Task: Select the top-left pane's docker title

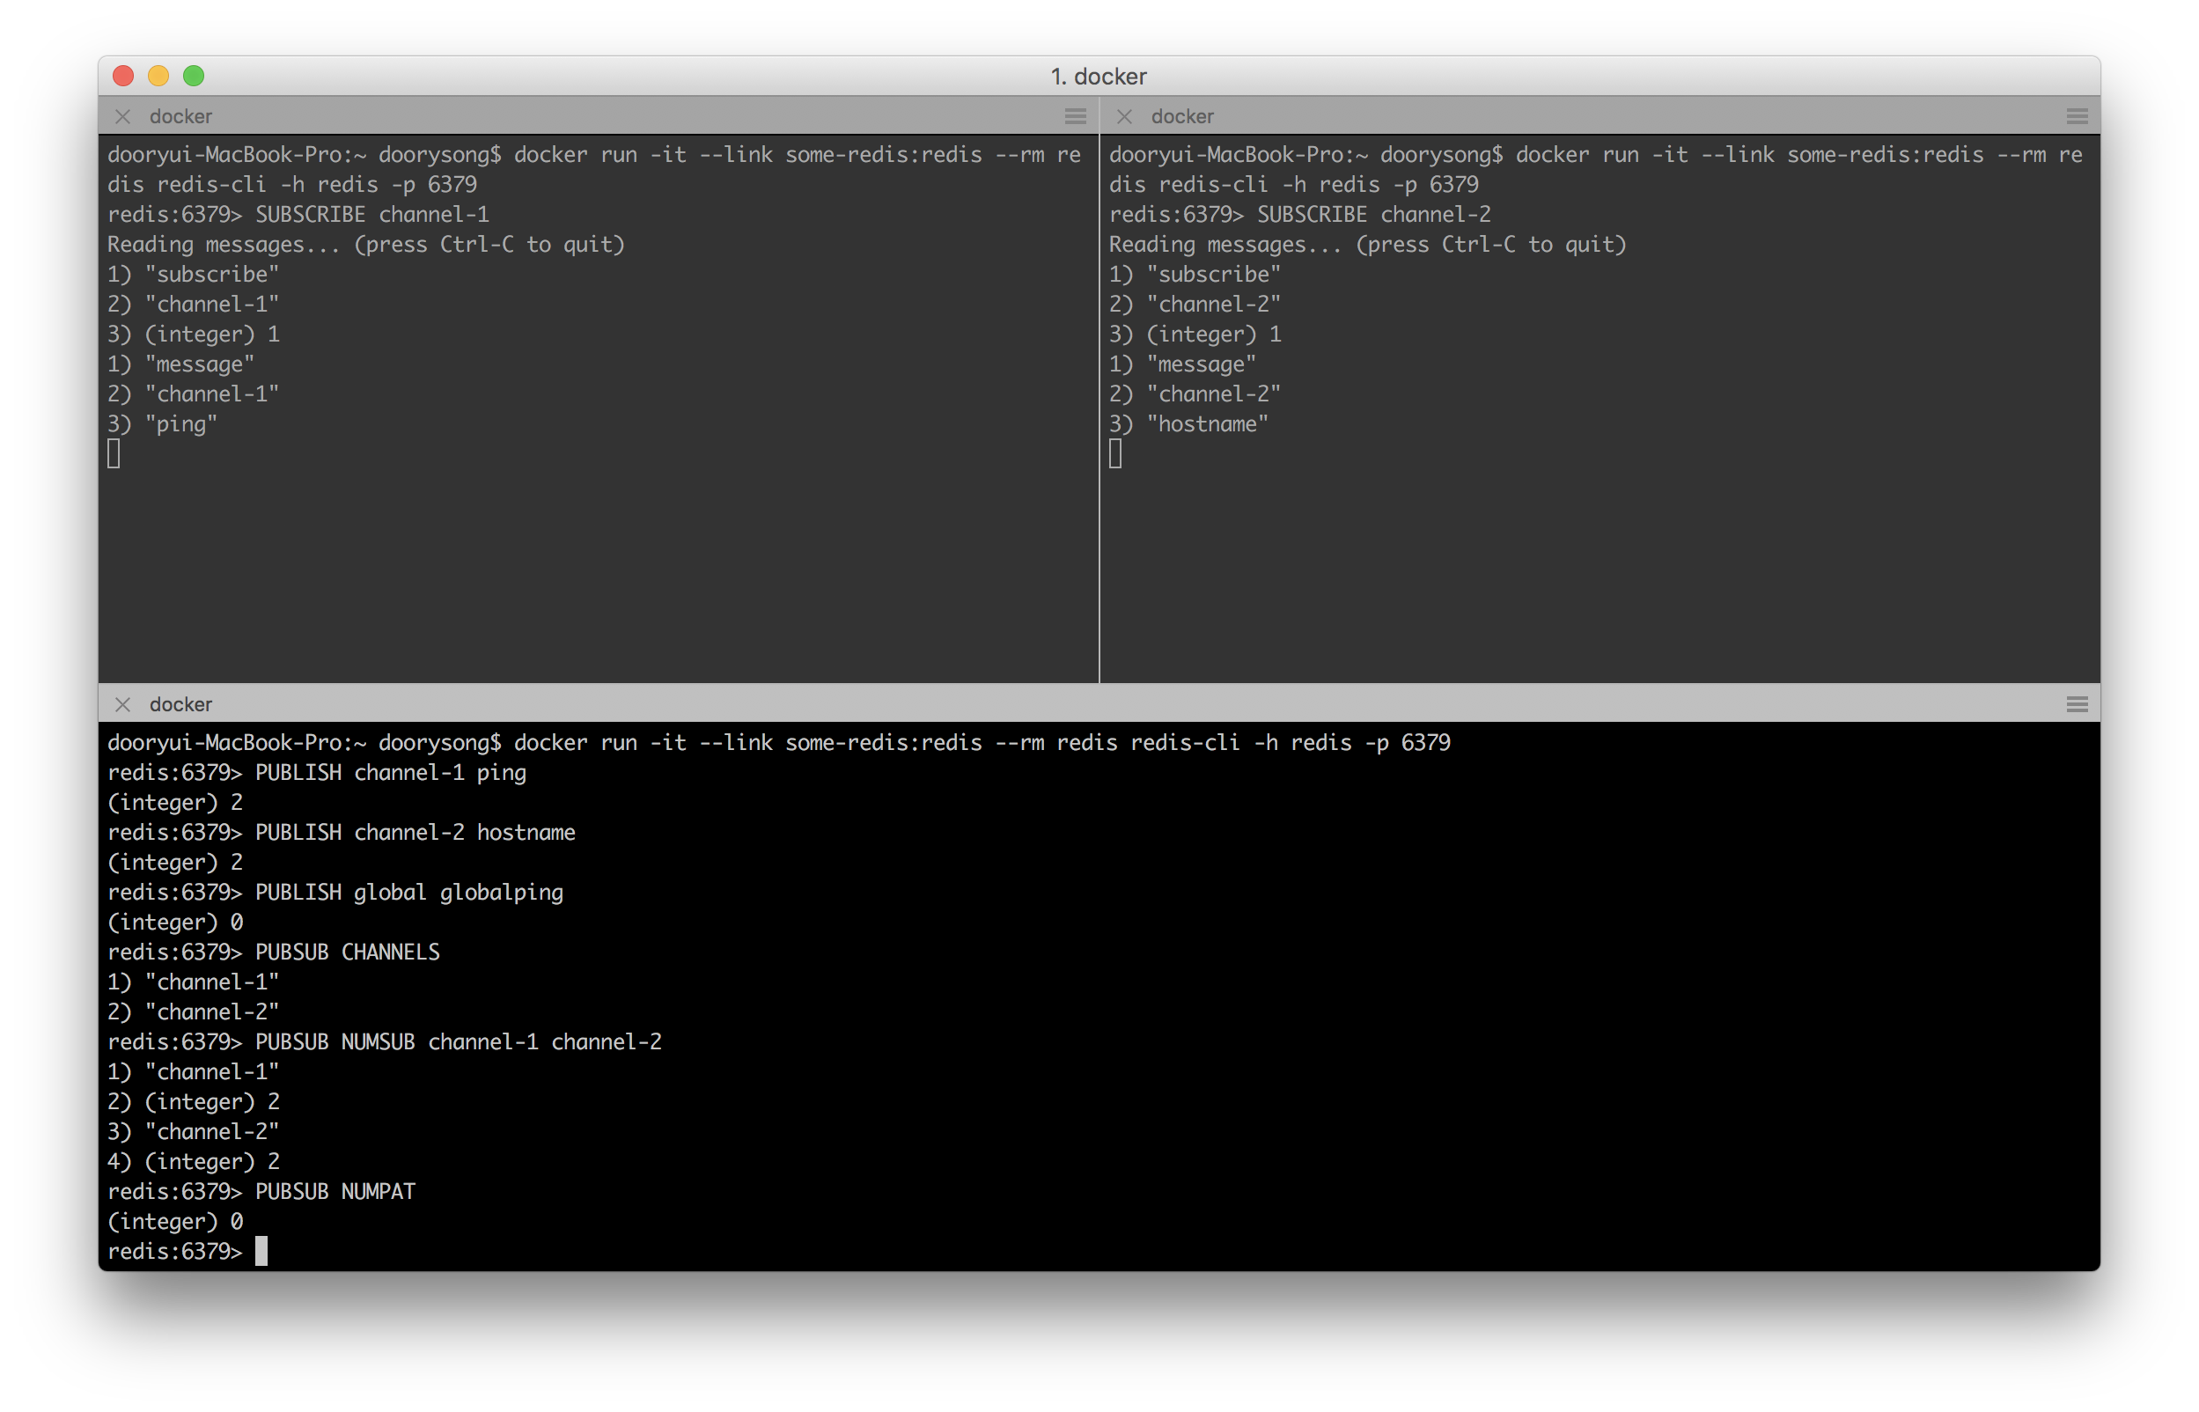Action: pyautogui.click(x=180, y=116)
